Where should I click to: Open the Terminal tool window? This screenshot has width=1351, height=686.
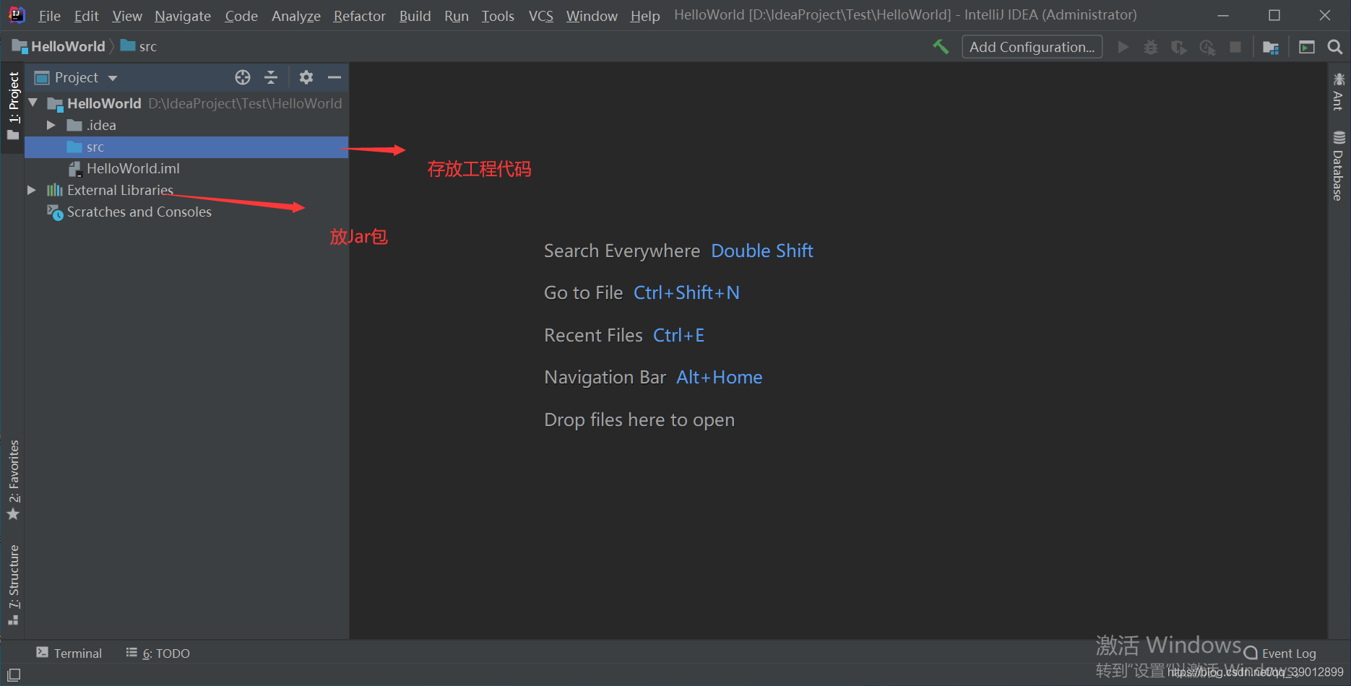[x=69, y=653]
